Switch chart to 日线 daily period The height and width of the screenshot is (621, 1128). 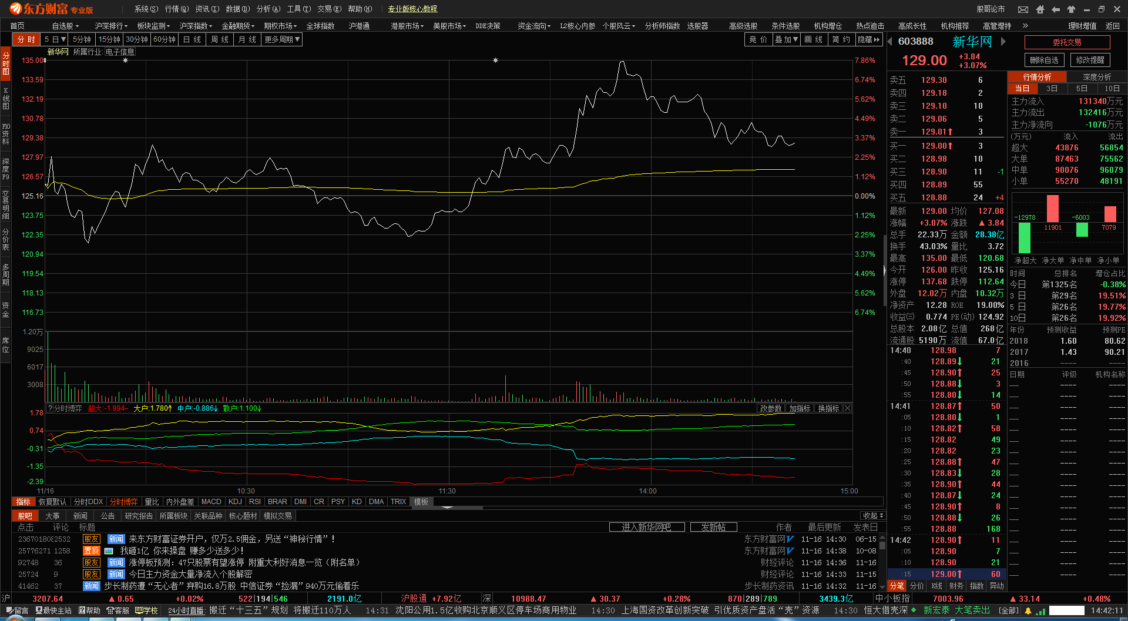pyautogui.click(x=192, y=39)
